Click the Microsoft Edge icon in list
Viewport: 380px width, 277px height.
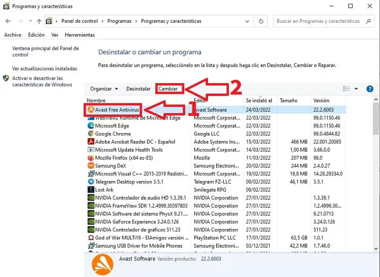91,125
